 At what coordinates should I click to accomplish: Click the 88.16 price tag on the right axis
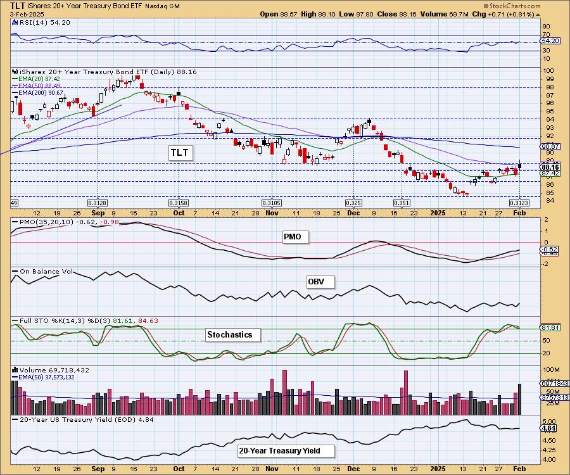[550, 167]
